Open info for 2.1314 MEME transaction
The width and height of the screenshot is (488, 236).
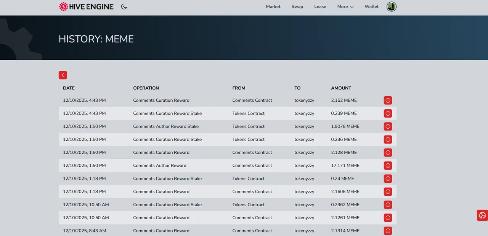[388, 231]
